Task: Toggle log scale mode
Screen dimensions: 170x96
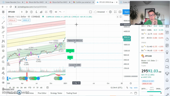Action: [131, 88]
